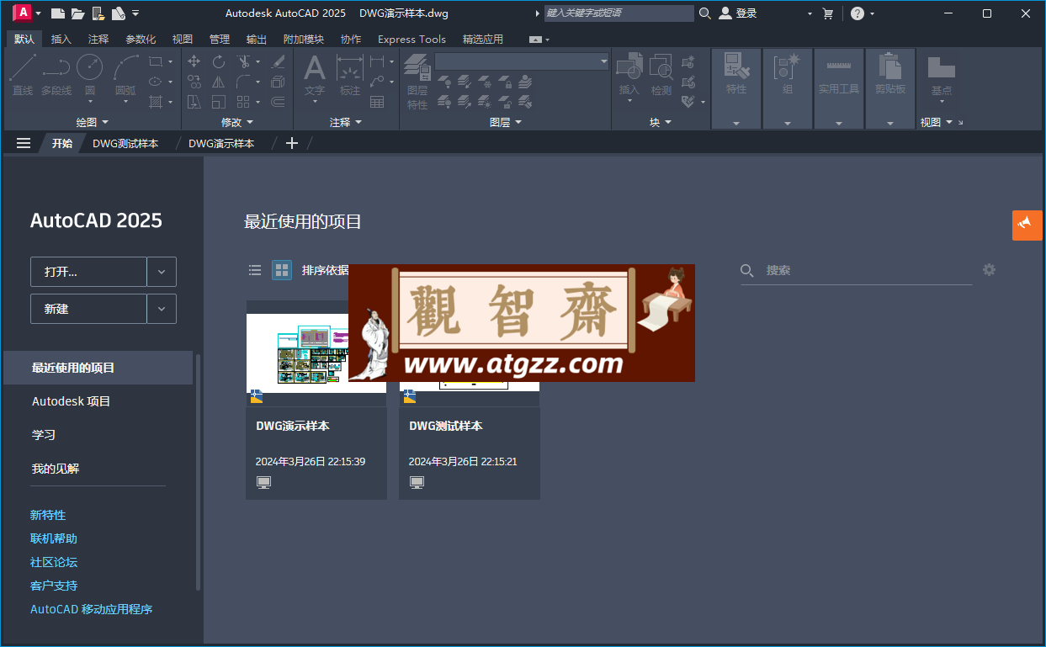Viewport: 1046px width, 647px height.
Task: Click the 打开... button
Action: [88, 272]
